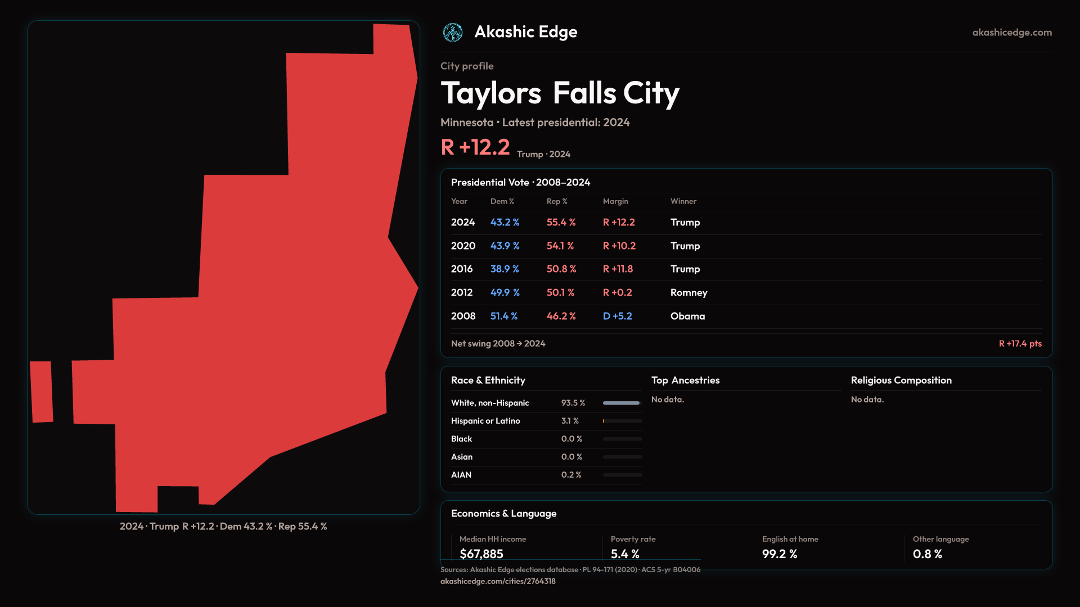Open the akashicedge.com link in header

point(1011,33)
